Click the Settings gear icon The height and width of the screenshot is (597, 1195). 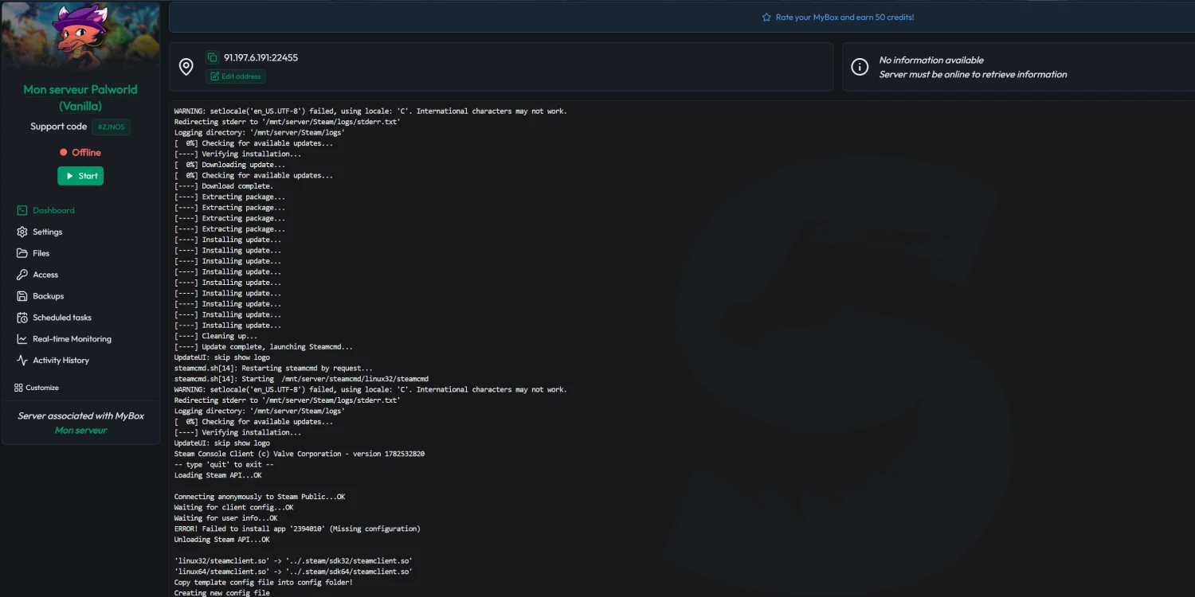(x=22, y=232)
